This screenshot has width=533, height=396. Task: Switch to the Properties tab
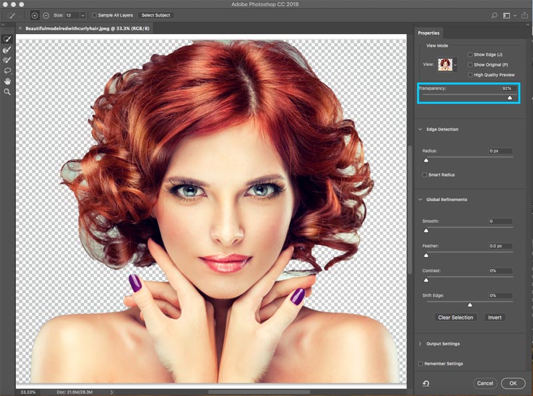coord(428,33)
